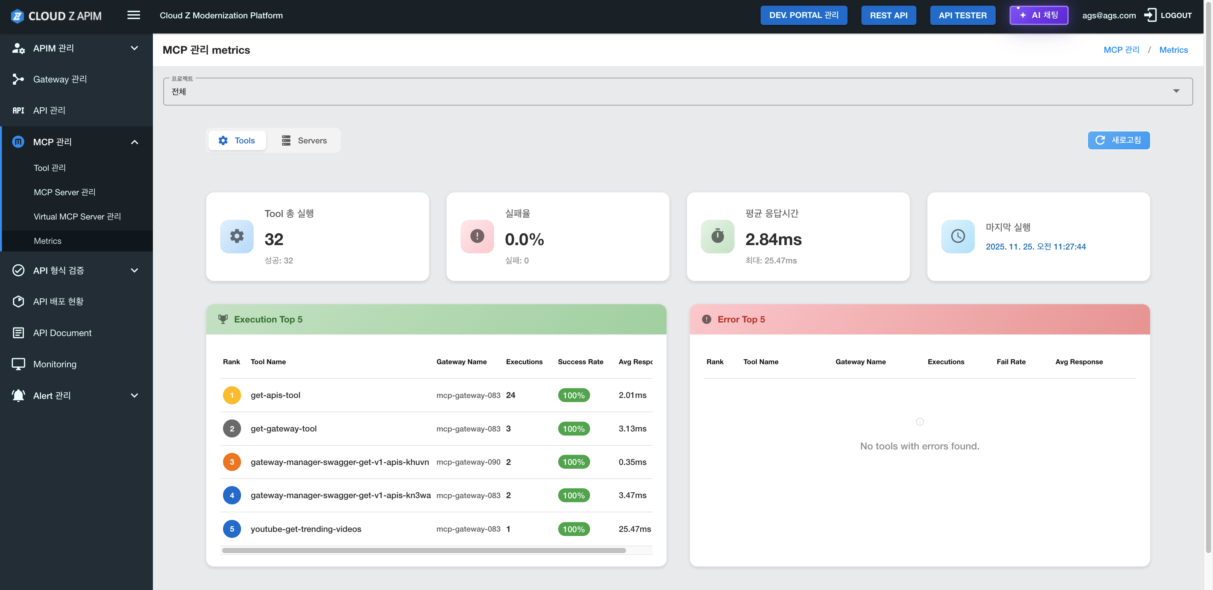Expand the APIM 관리 menu

point(134,48)
